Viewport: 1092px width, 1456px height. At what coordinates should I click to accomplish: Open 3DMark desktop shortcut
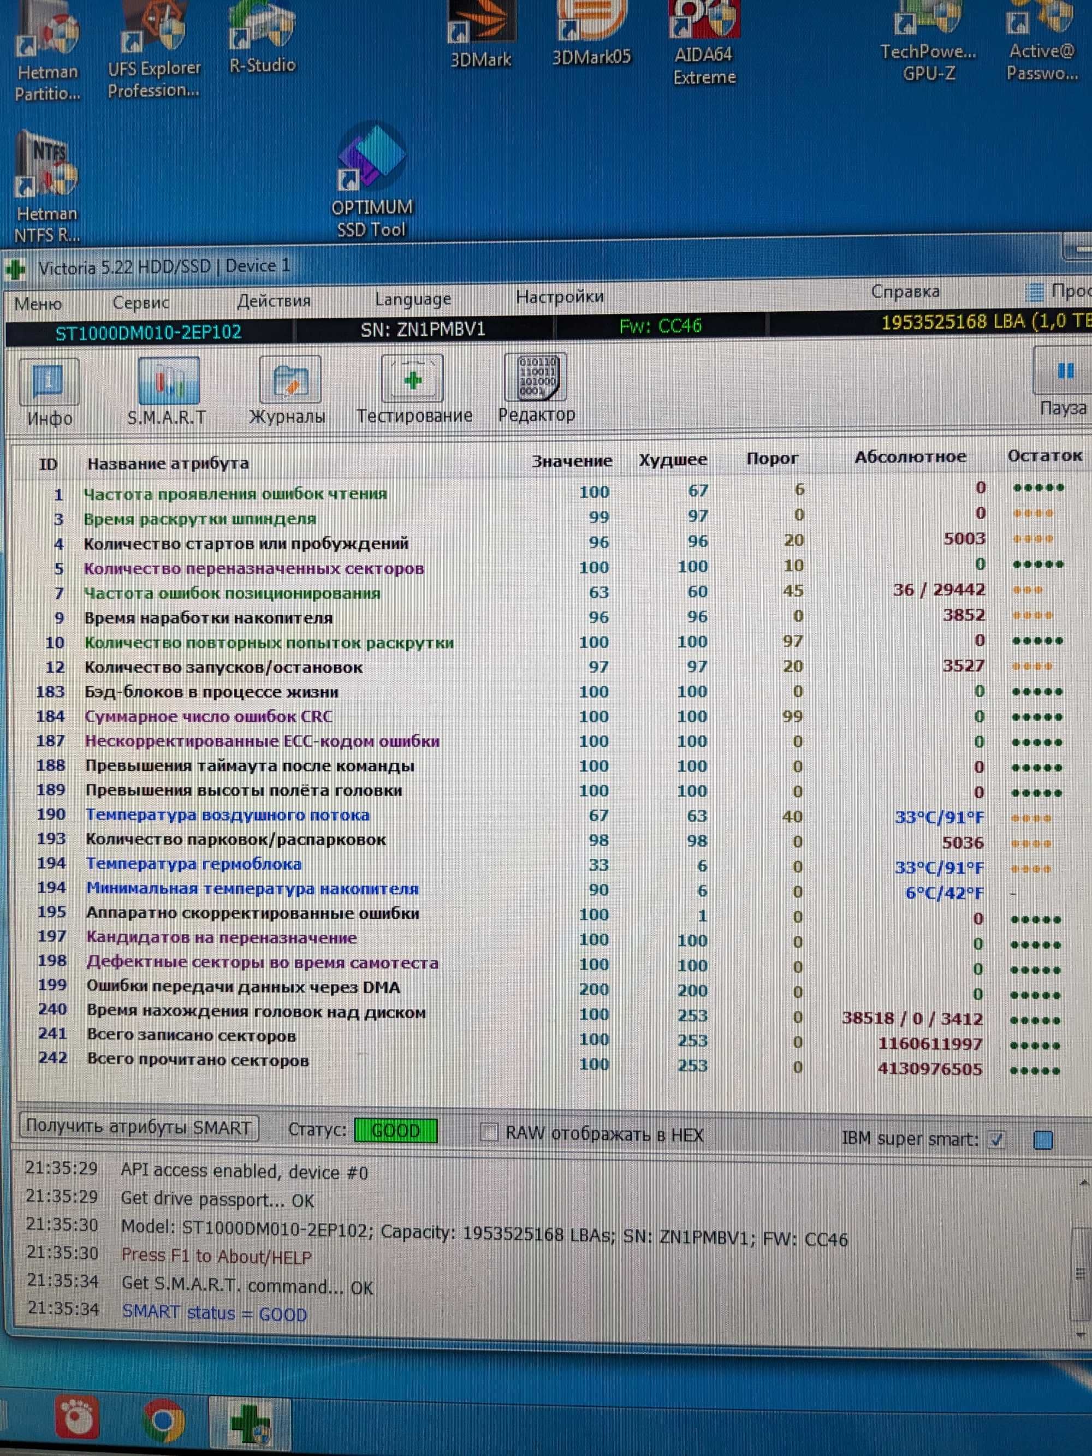[480, 34]
